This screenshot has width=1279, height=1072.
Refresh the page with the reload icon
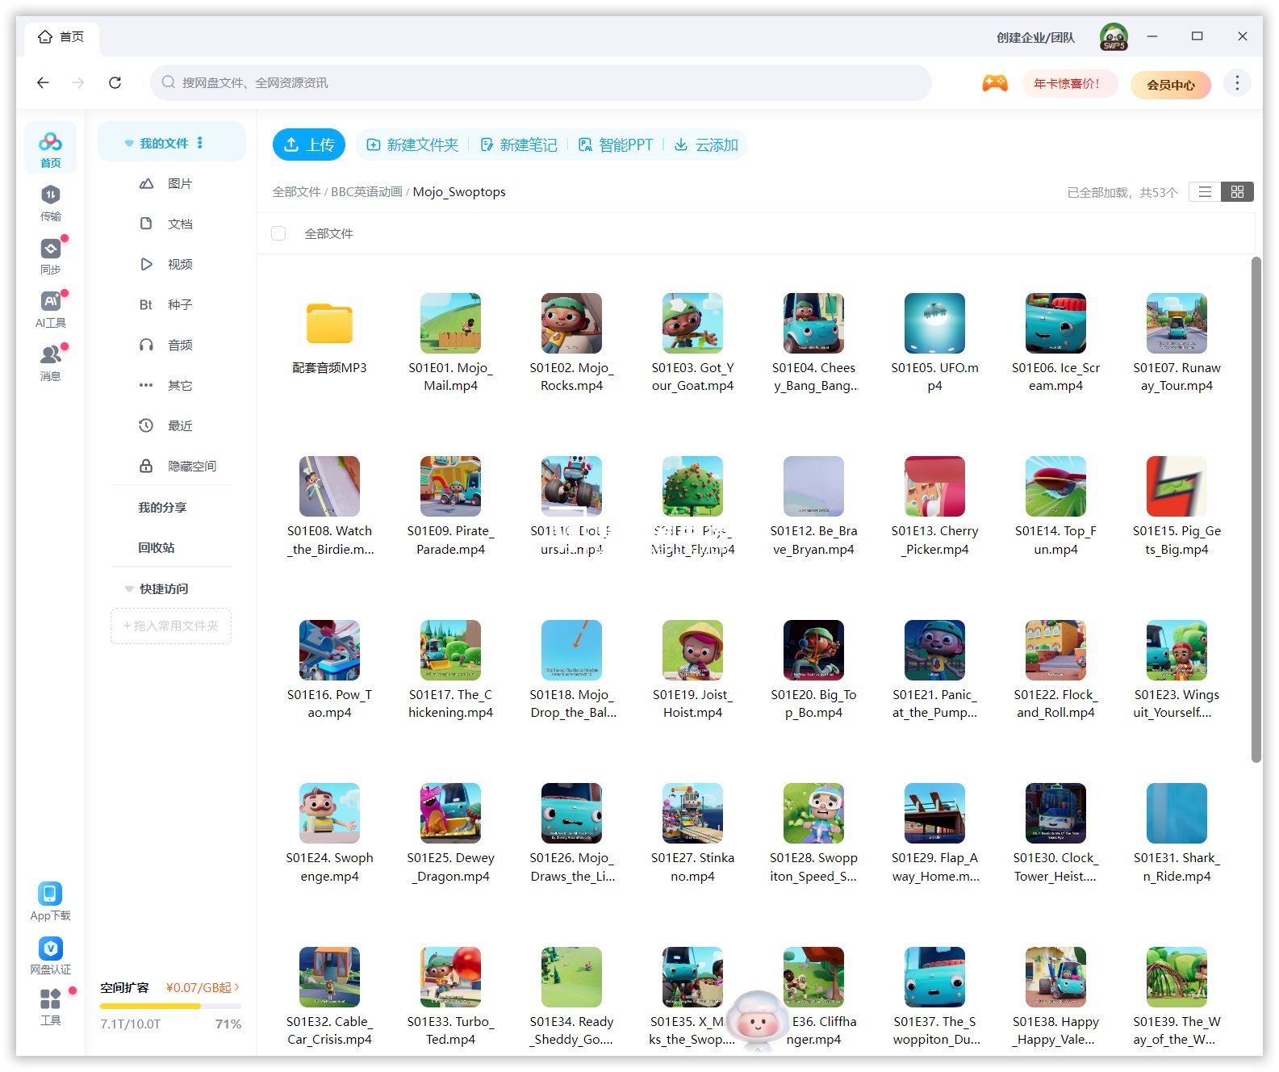[x=115, y=82]
